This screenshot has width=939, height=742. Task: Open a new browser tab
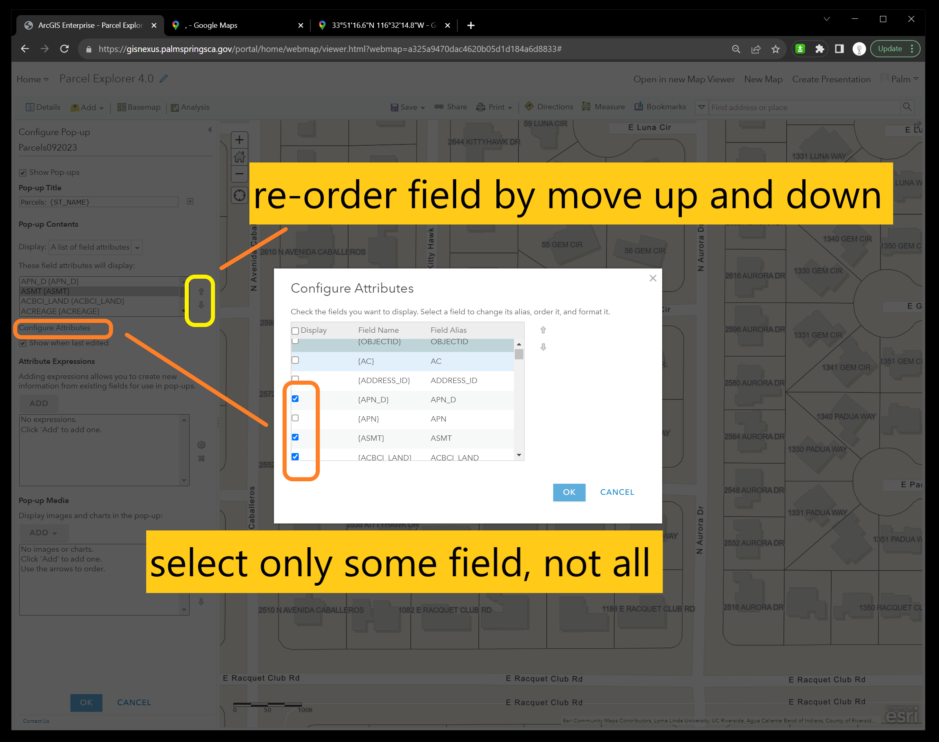471,25
